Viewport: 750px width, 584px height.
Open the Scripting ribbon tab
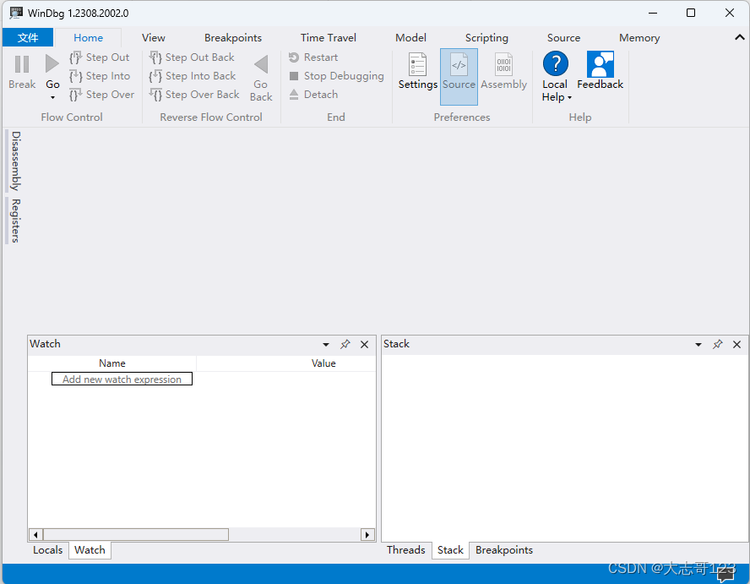coord(486,38)
